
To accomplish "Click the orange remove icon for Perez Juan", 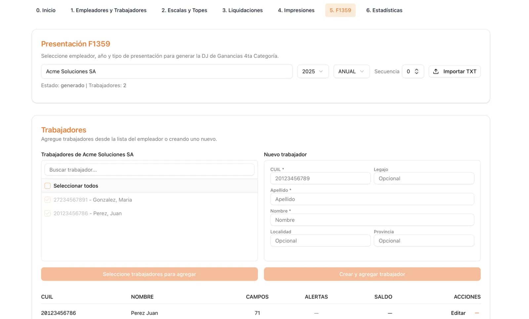I will [x=477, y=313].
